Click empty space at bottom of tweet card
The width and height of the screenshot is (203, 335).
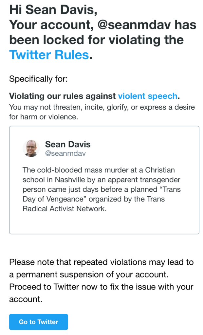[x=104, y=224]
